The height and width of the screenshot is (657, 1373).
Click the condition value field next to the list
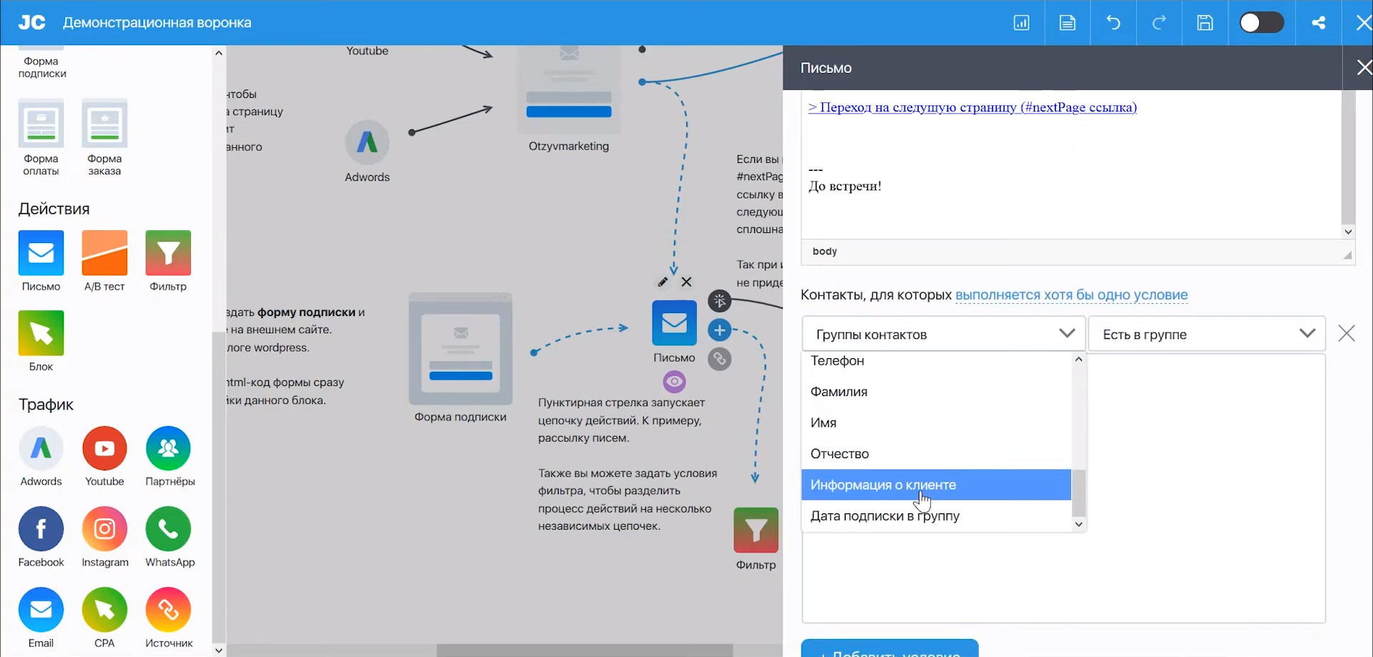point(1206,488)
